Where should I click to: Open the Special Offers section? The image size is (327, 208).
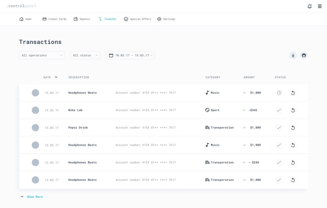point(137,19)
